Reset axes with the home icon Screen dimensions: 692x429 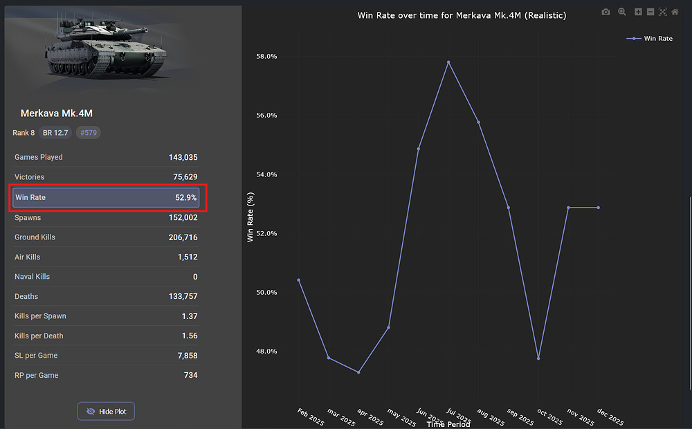[675, 12]
